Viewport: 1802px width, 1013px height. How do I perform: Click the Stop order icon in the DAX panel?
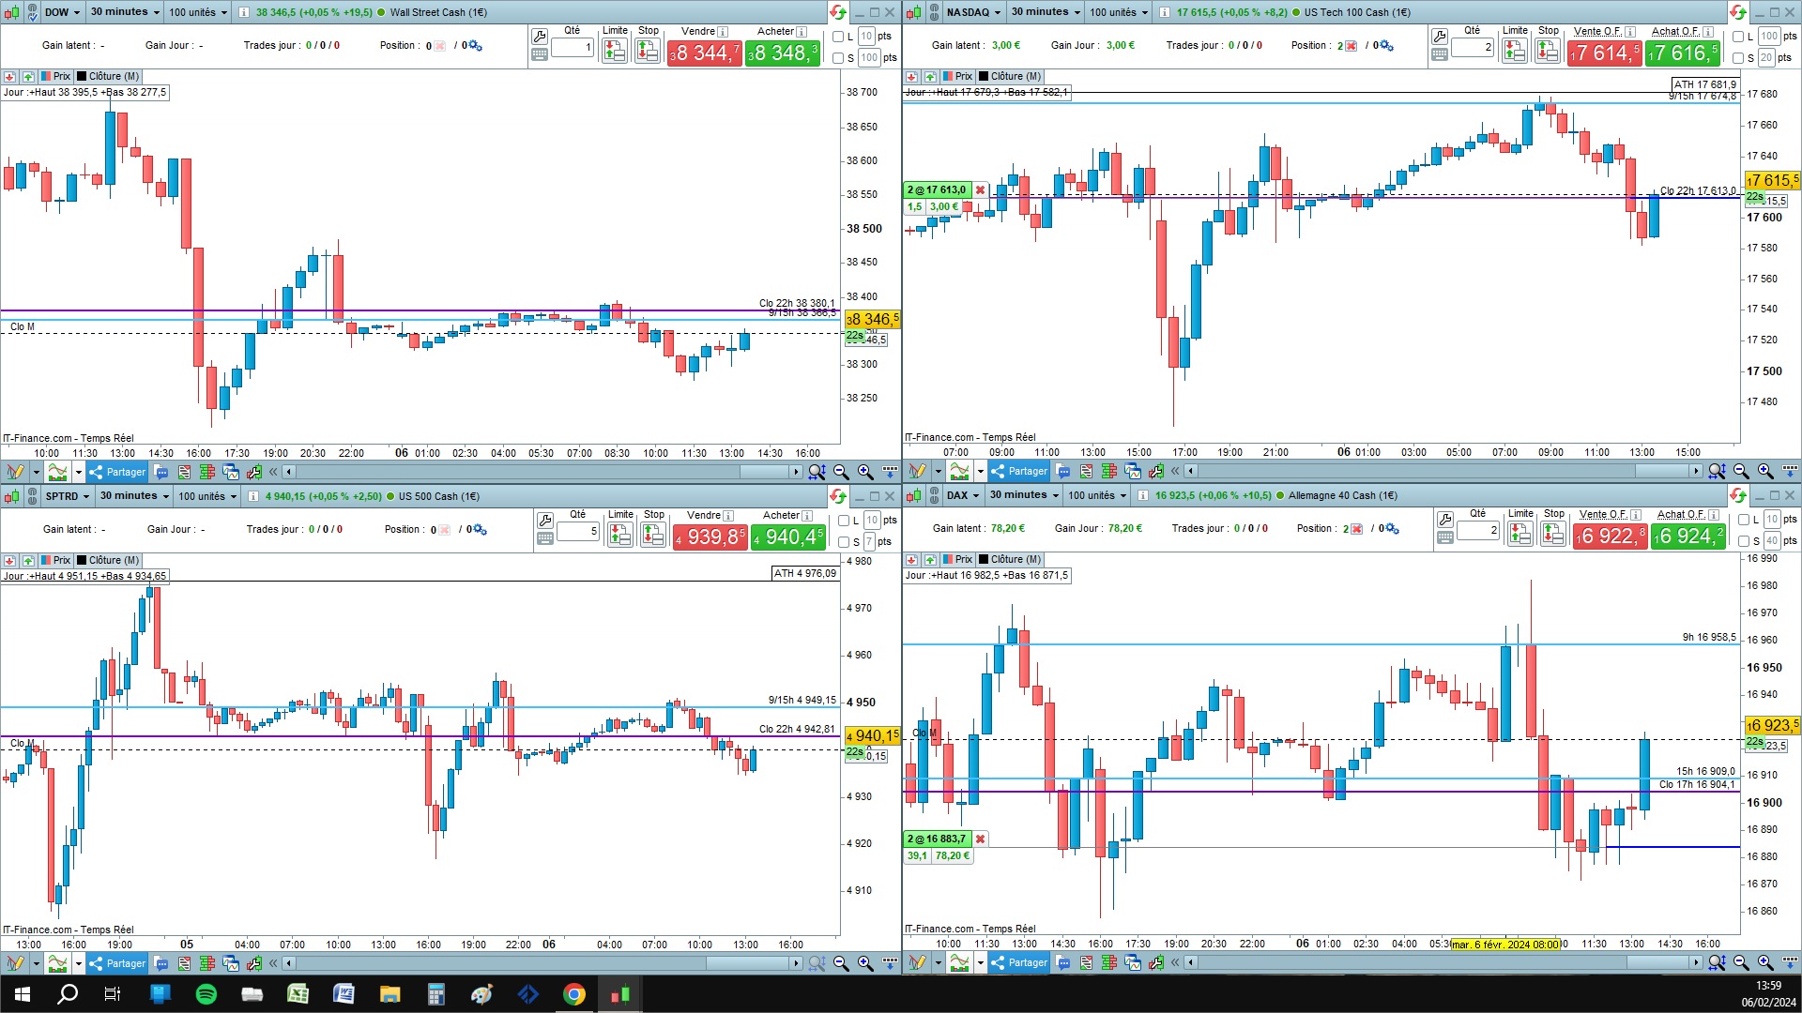[x=1553, y=535]
